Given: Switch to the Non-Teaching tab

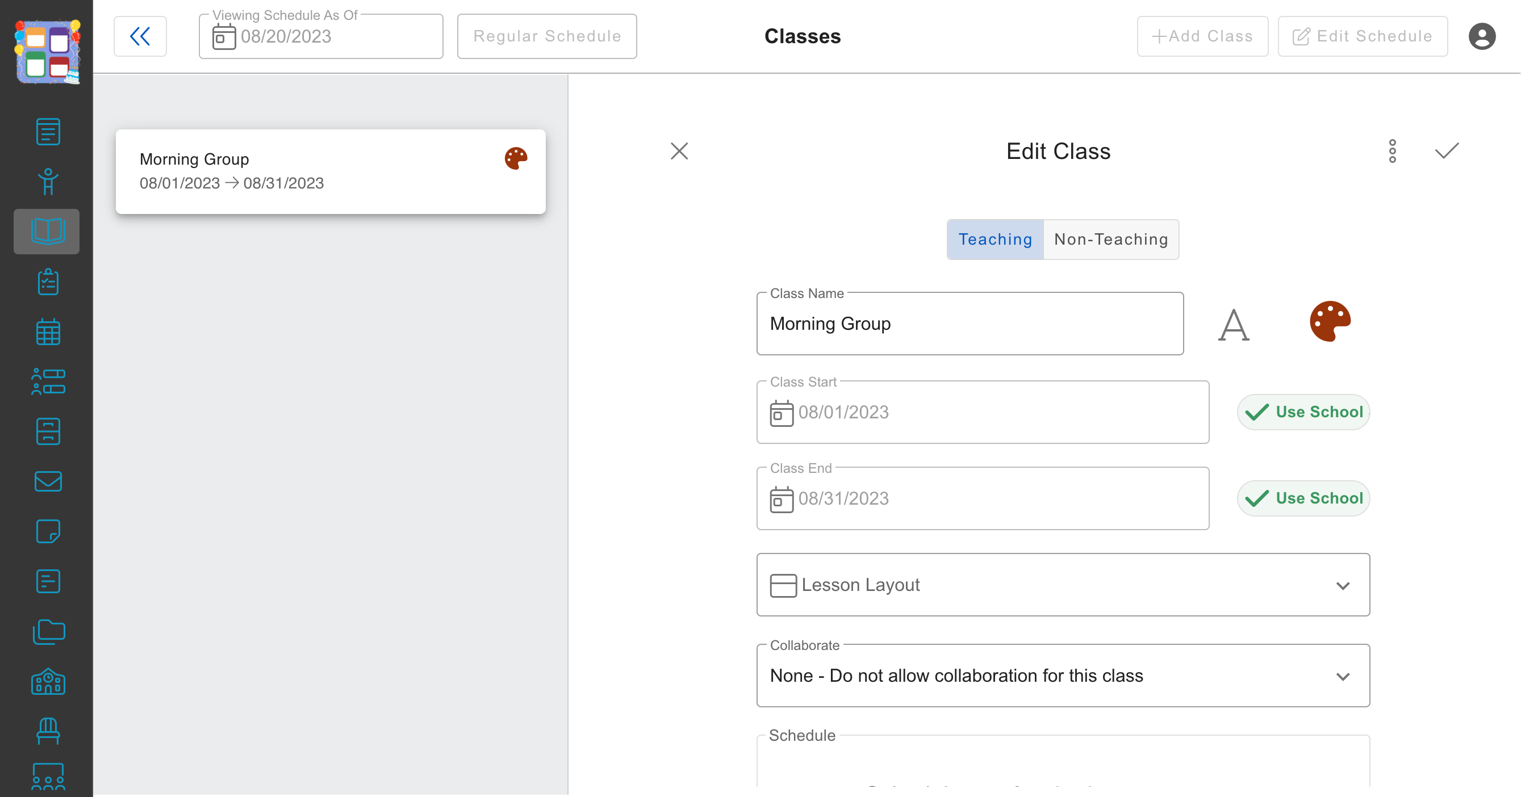Looking at the screenshot, I should [x=1111, y=240].
